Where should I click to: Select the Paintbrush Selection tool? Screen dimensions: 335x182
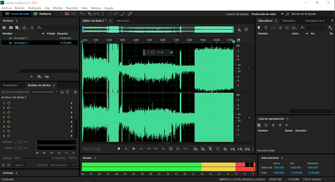pos(123,14)
